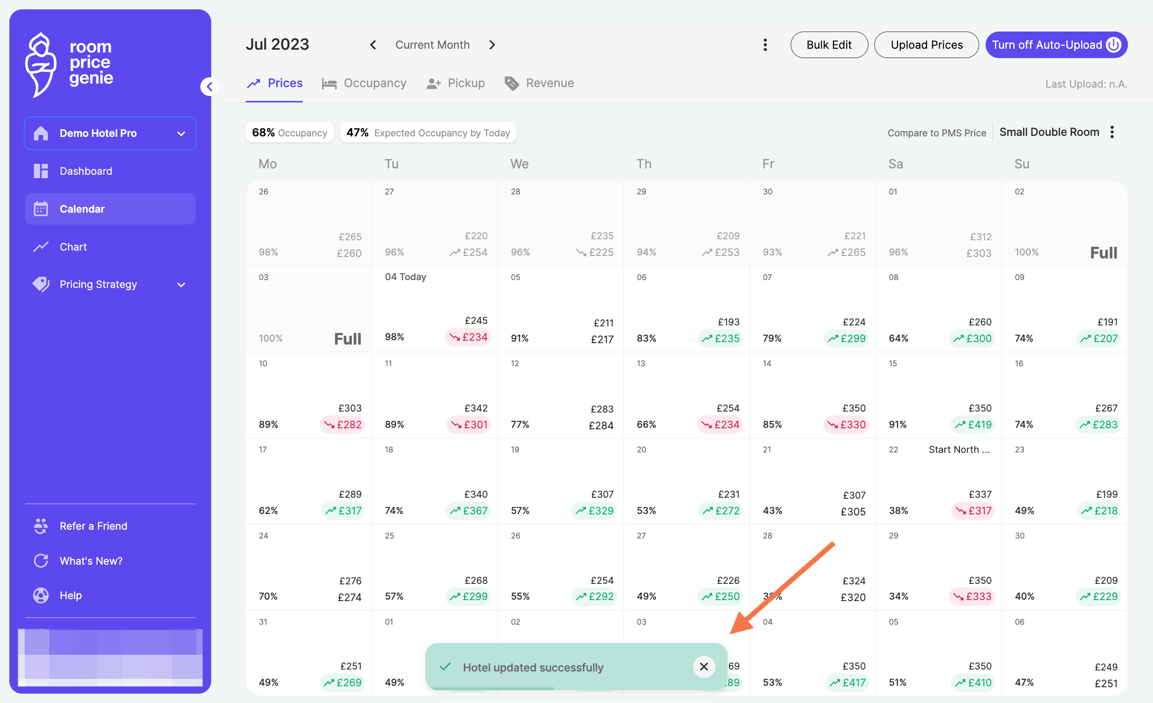Open the Demo Hotel Pro hotel dropdown
Image resolution: width=1153 pixels, height=703 pixels.
110,133
